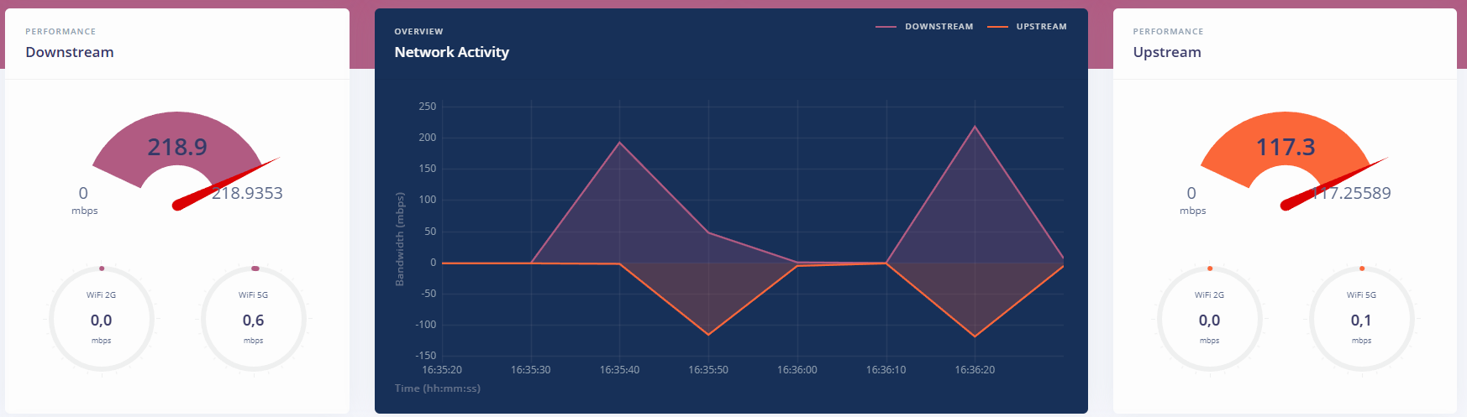The image size is (1467, 417).
Task: Click the Bandwidth (mbps) axis title
Action: (400, 239)
